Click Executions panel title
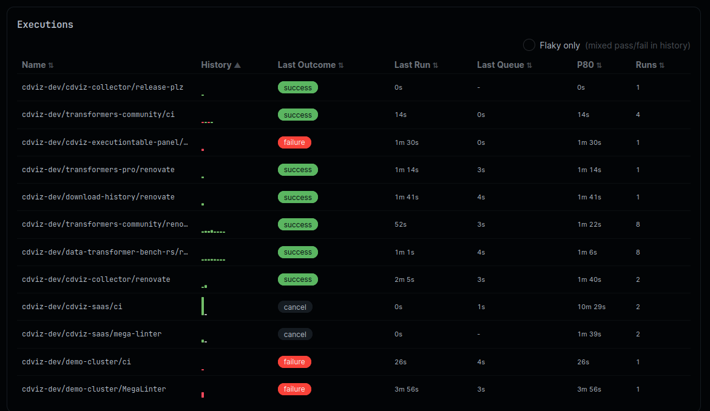The height and width of the screenshot is (411, 710). click(x=46, y=24)
